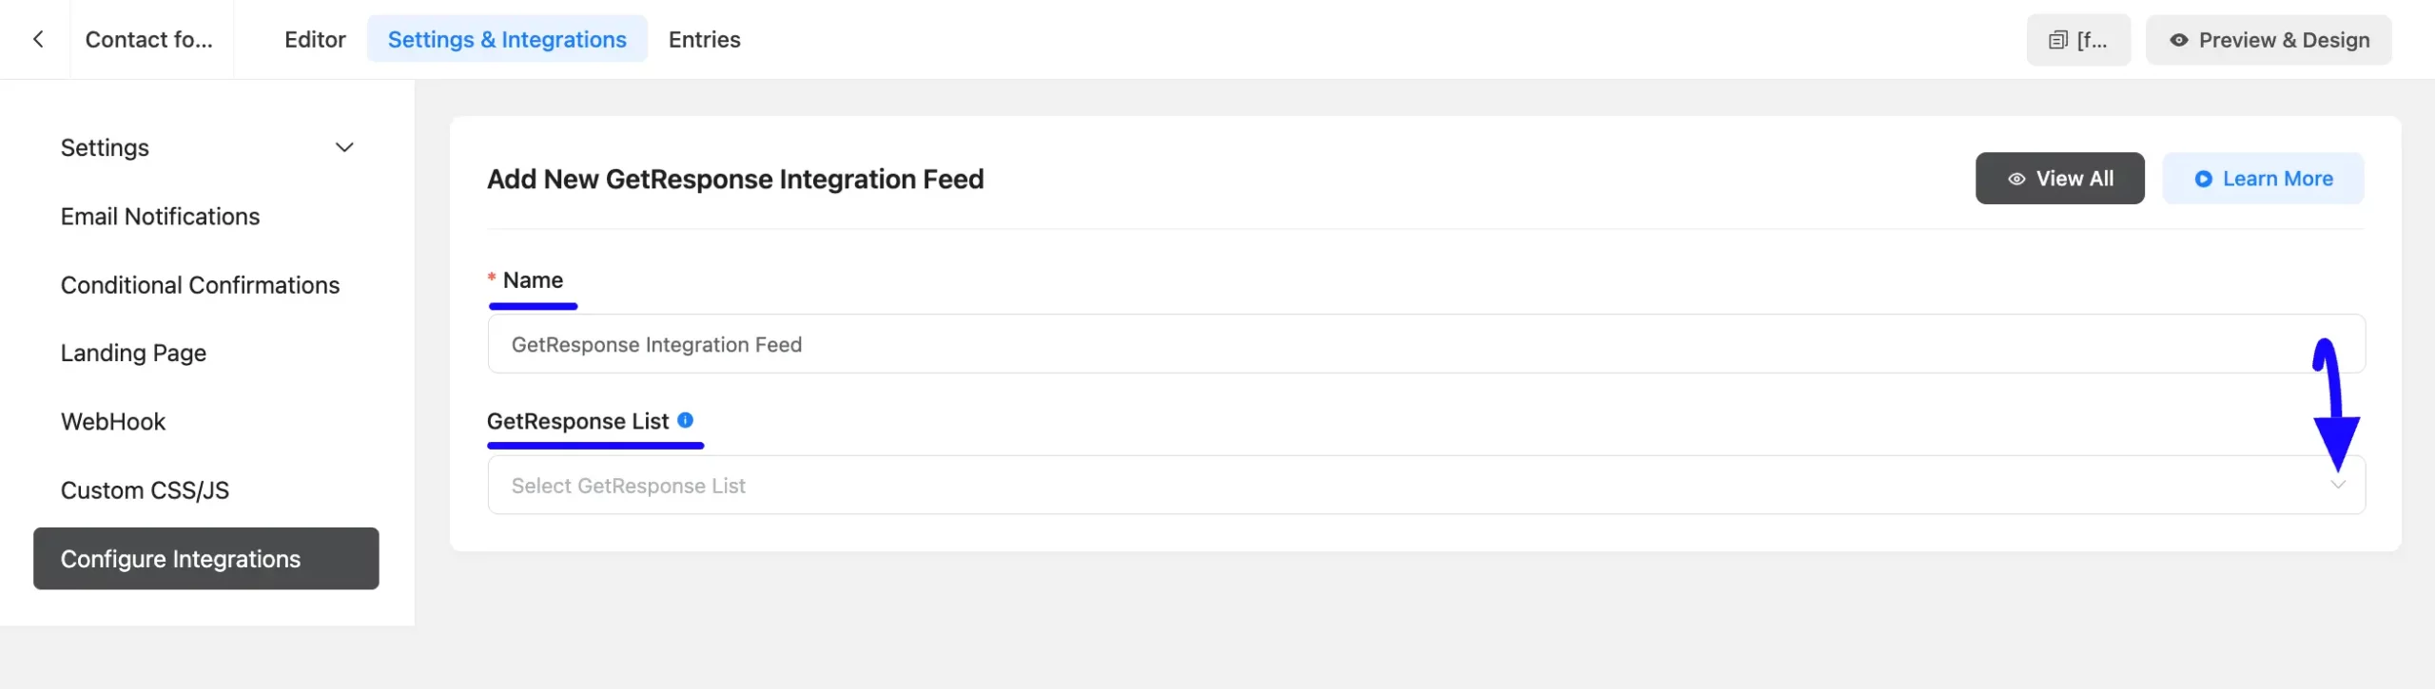Viewport: 2435px width, 689px height.
Task: Click the GetResponse List info icon
Action: pos(685,420)
